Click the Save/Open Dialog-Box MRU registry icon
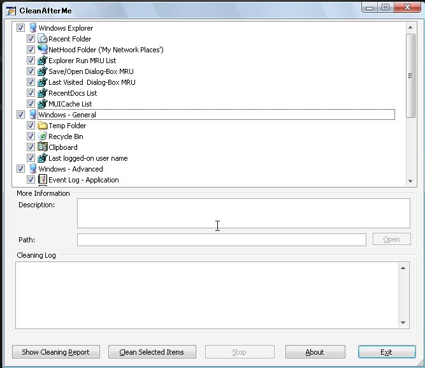425x368 pixels. pos(43,71)
